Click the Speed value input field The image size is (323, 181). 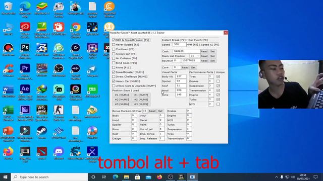coord(180,44)
